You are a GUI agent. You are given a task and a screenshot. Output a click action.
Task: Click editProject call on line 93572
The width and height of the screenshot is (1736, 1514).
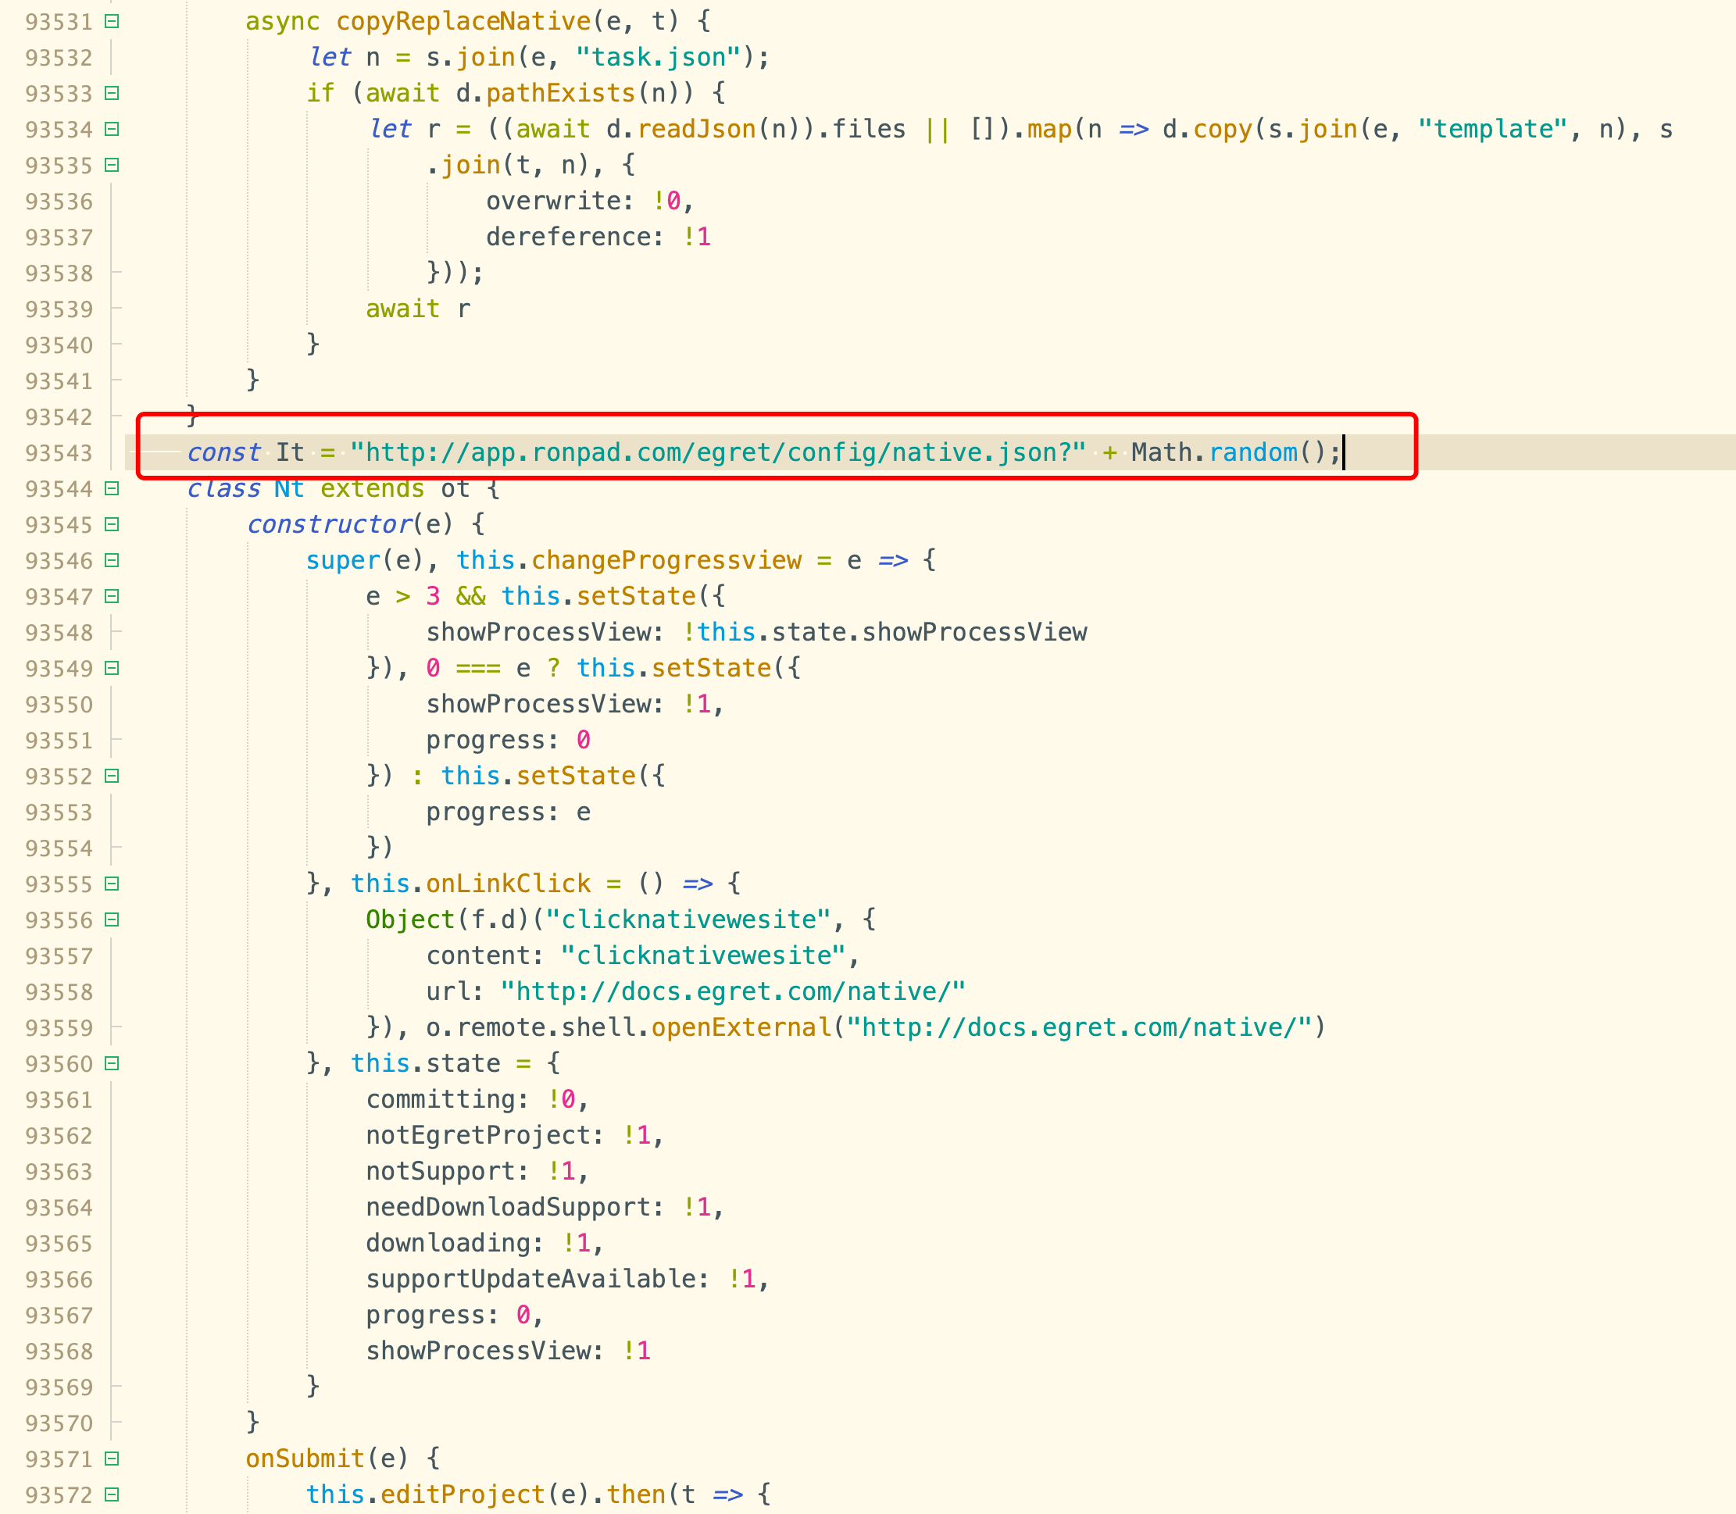[463, 1494]
